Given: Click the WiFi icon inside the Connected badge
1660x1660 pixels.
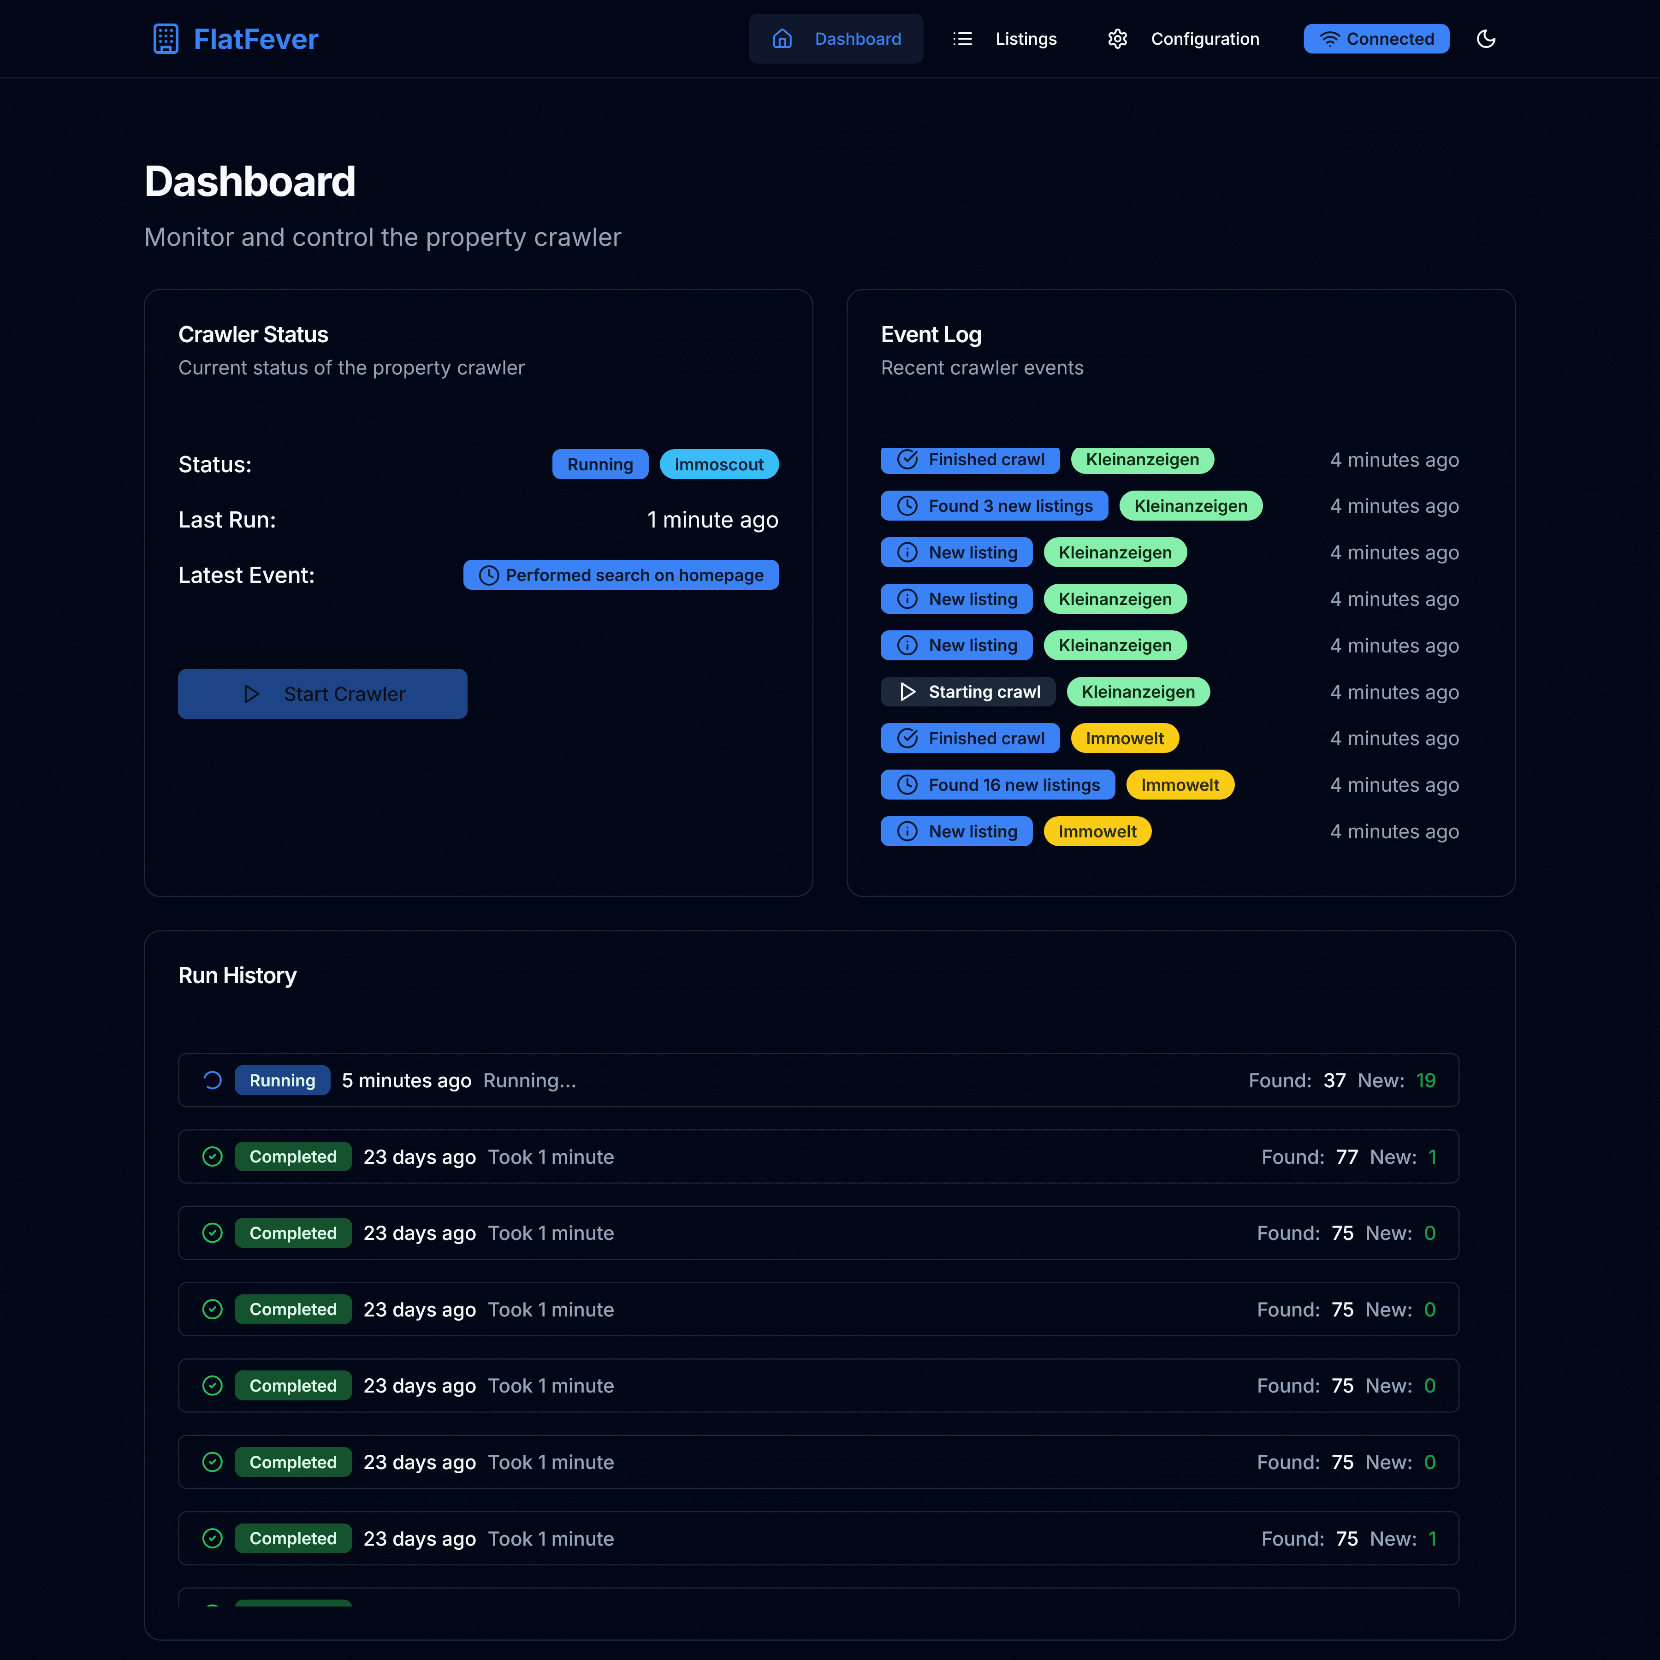Looking at the screenshot, I should click(1329, 39).
